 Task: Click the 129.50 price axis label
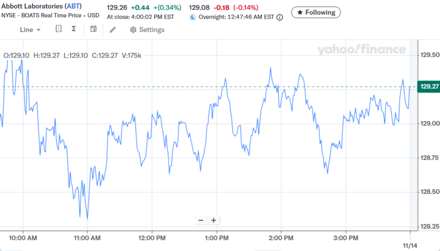(429, 55)
